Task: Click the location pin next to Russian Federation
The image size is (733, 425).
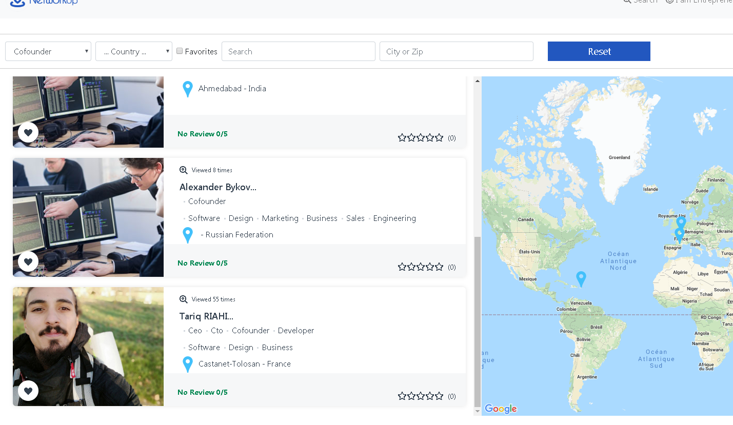Action: coord(187,235)
